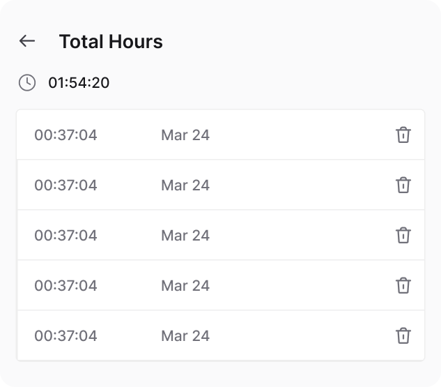
Task: Select the second entry's Mar 24 date
Action: pos(185,185)
